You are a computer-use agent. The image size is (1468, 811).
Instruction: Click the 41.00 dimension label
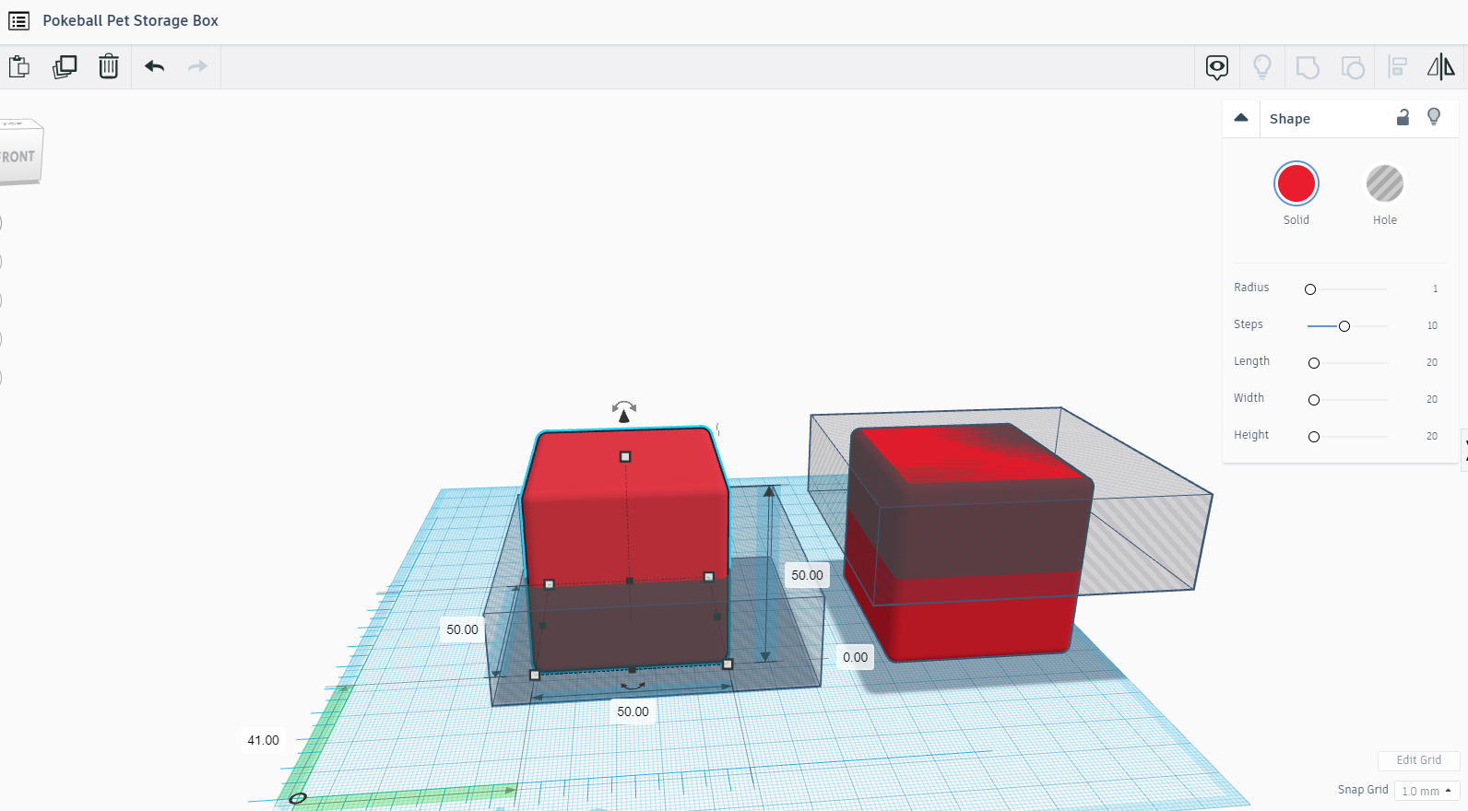[263, 740]
